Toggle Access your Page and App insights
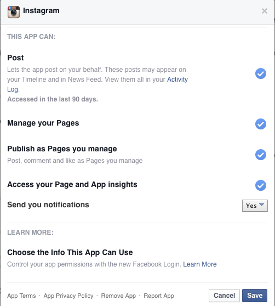 pos(261,185)
